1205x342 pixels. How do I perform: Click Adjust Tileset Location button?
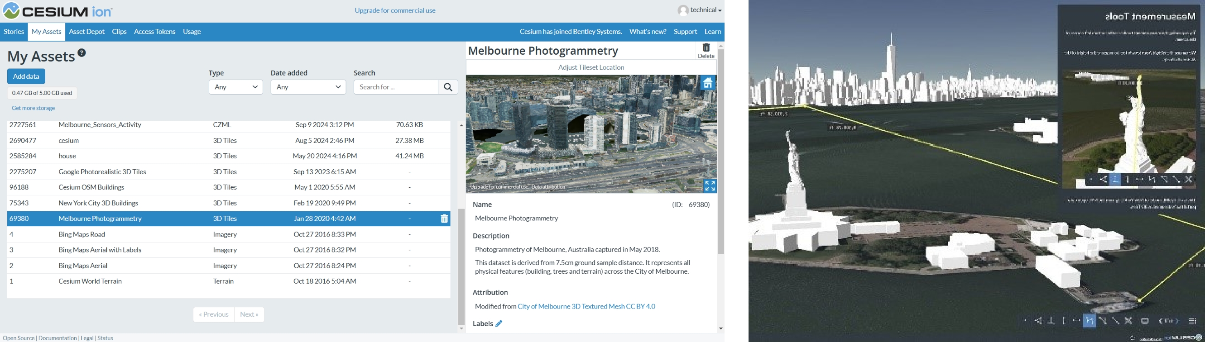point(591,67)
